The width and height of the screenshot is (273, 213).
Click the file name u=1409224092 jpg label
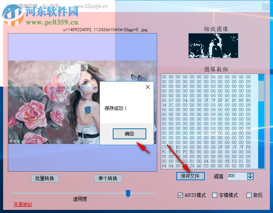pos(105,30)
